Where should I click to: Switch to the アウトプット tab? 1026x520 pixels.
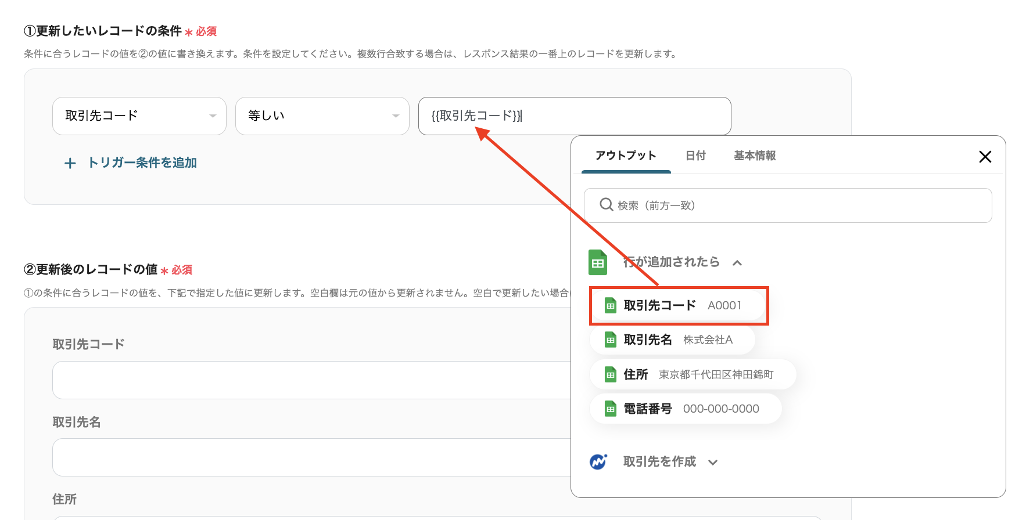626,156
